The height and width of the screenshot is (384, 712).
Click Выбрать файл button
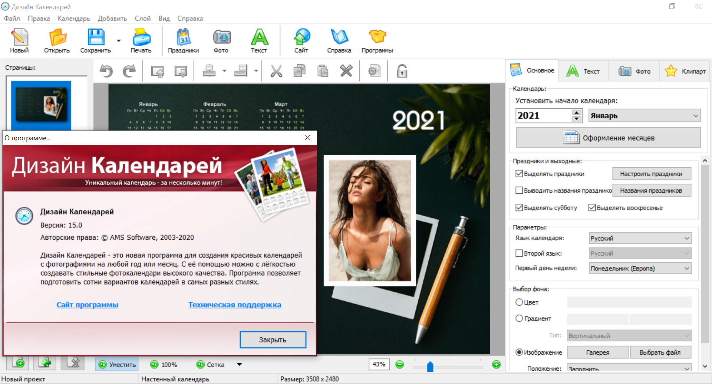coord(660,352)
